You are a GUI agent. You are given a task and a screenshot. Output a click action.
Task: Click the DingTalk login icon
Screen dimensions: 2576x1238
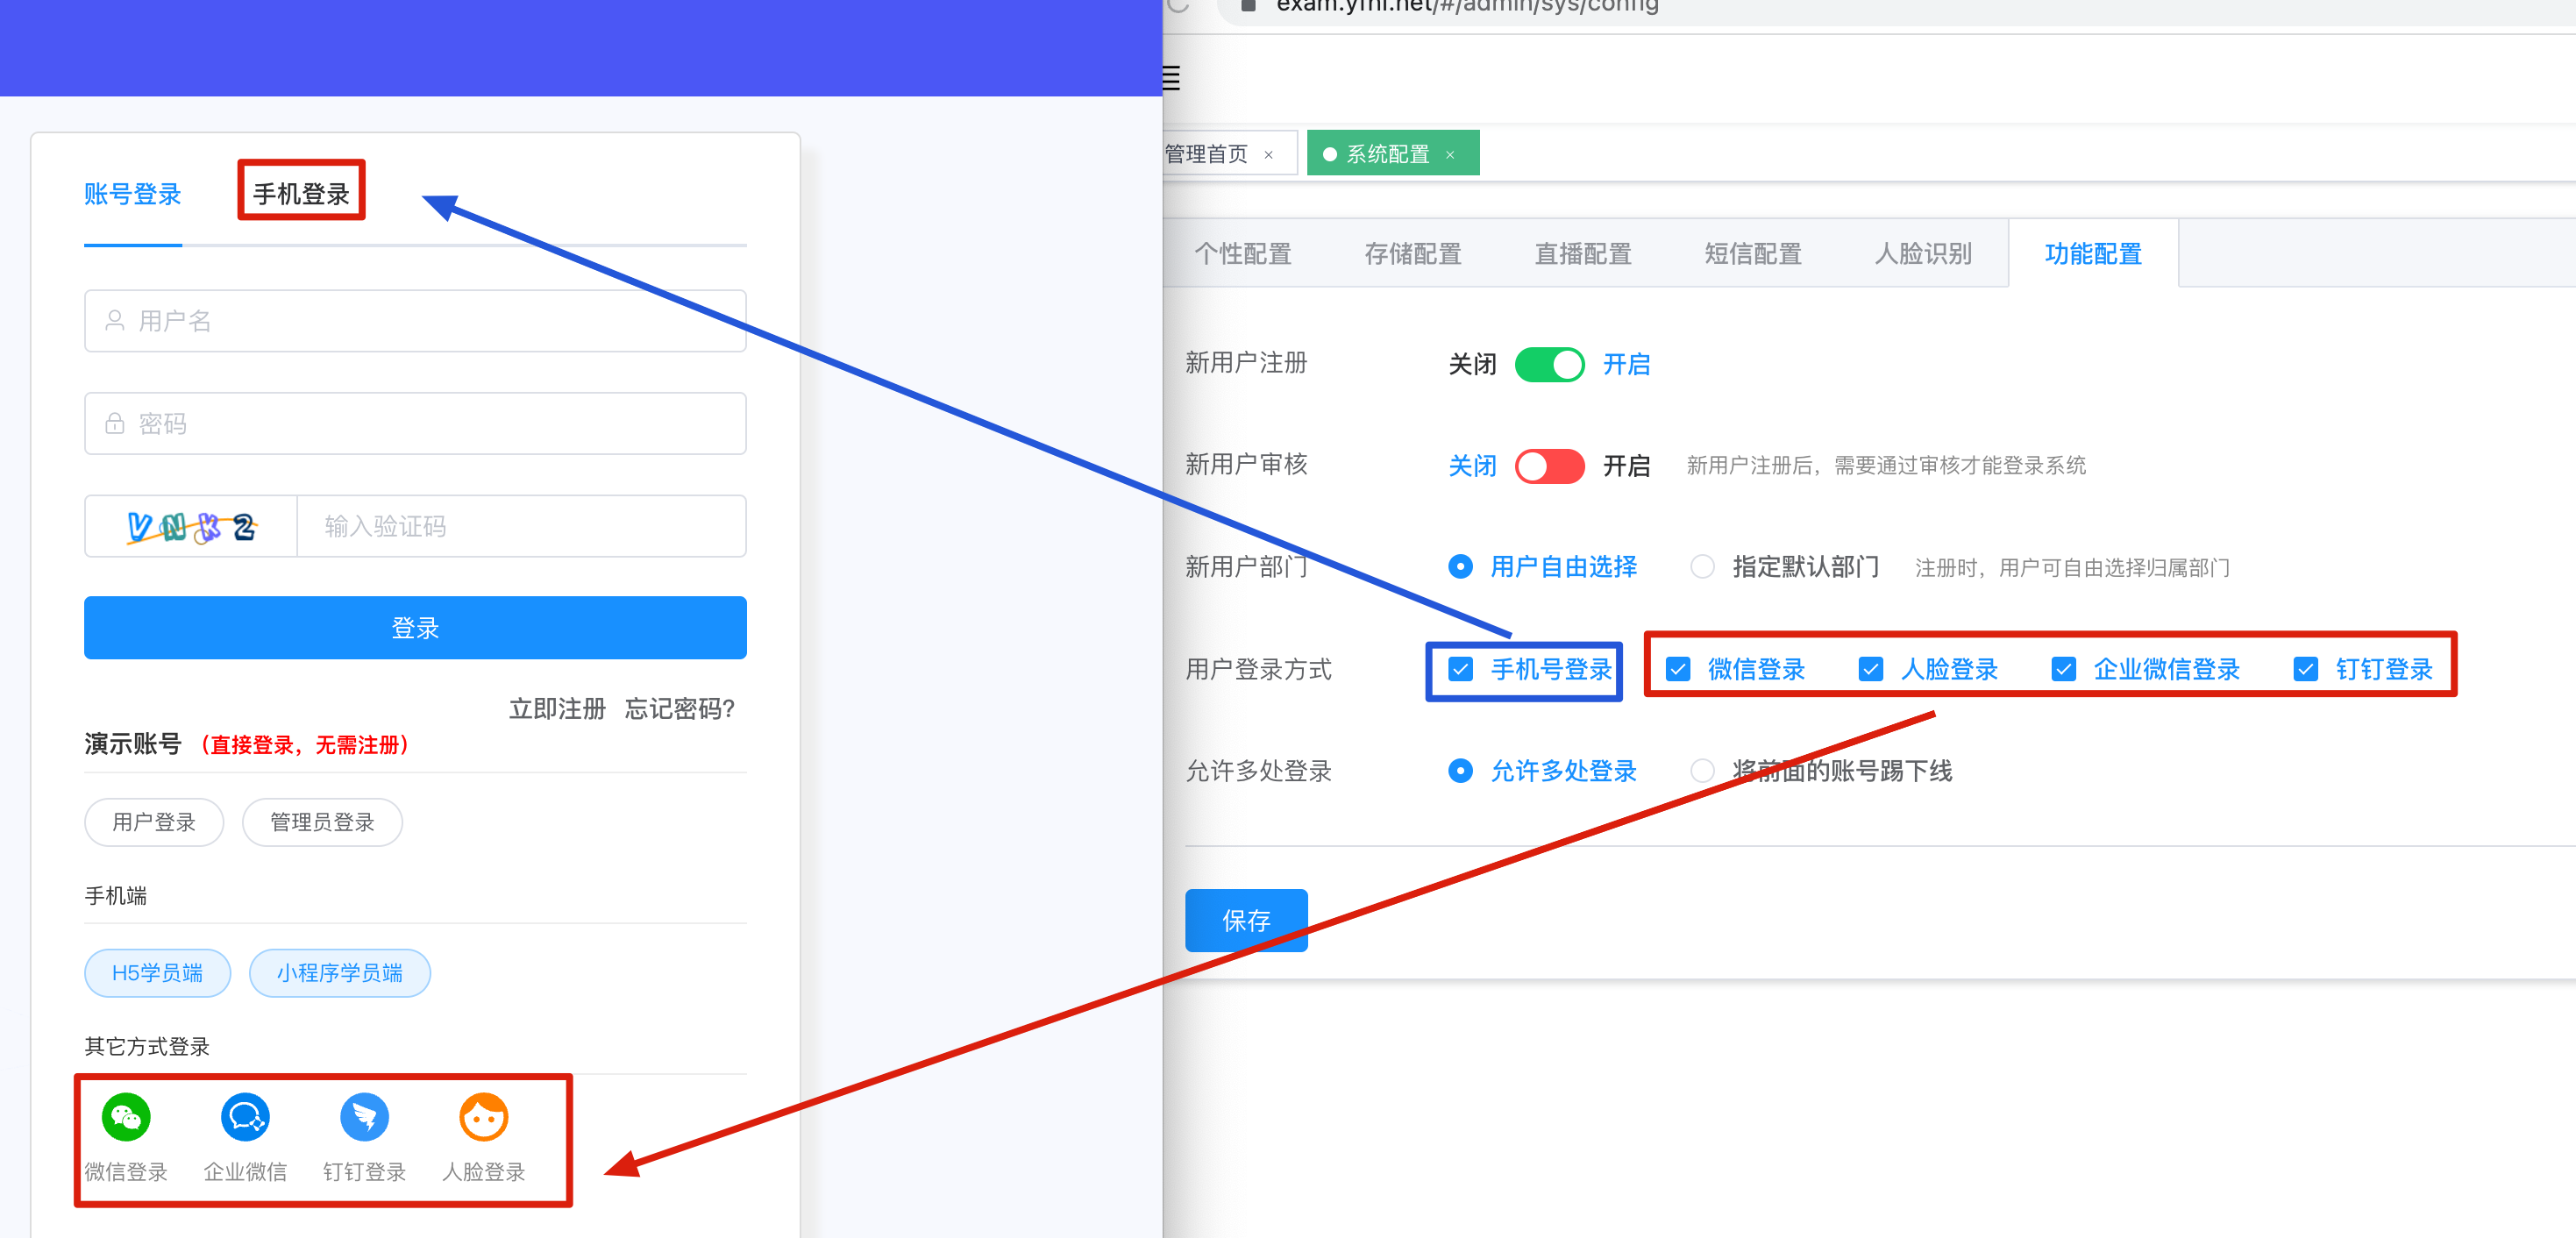(x=364, y=1117)
